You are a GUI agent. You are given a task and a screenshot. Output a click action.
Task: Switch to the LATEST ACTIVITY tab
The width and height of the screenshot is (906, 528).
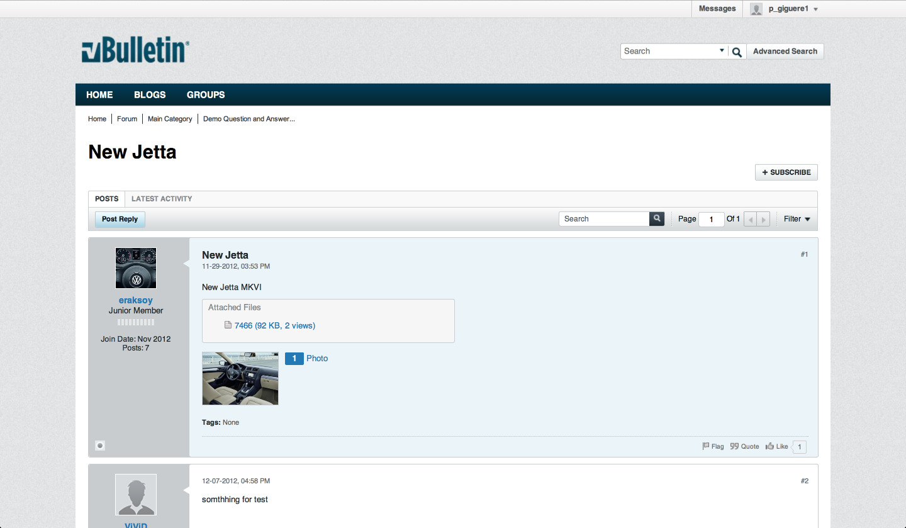pyautogui.click(x=162, y=199)
